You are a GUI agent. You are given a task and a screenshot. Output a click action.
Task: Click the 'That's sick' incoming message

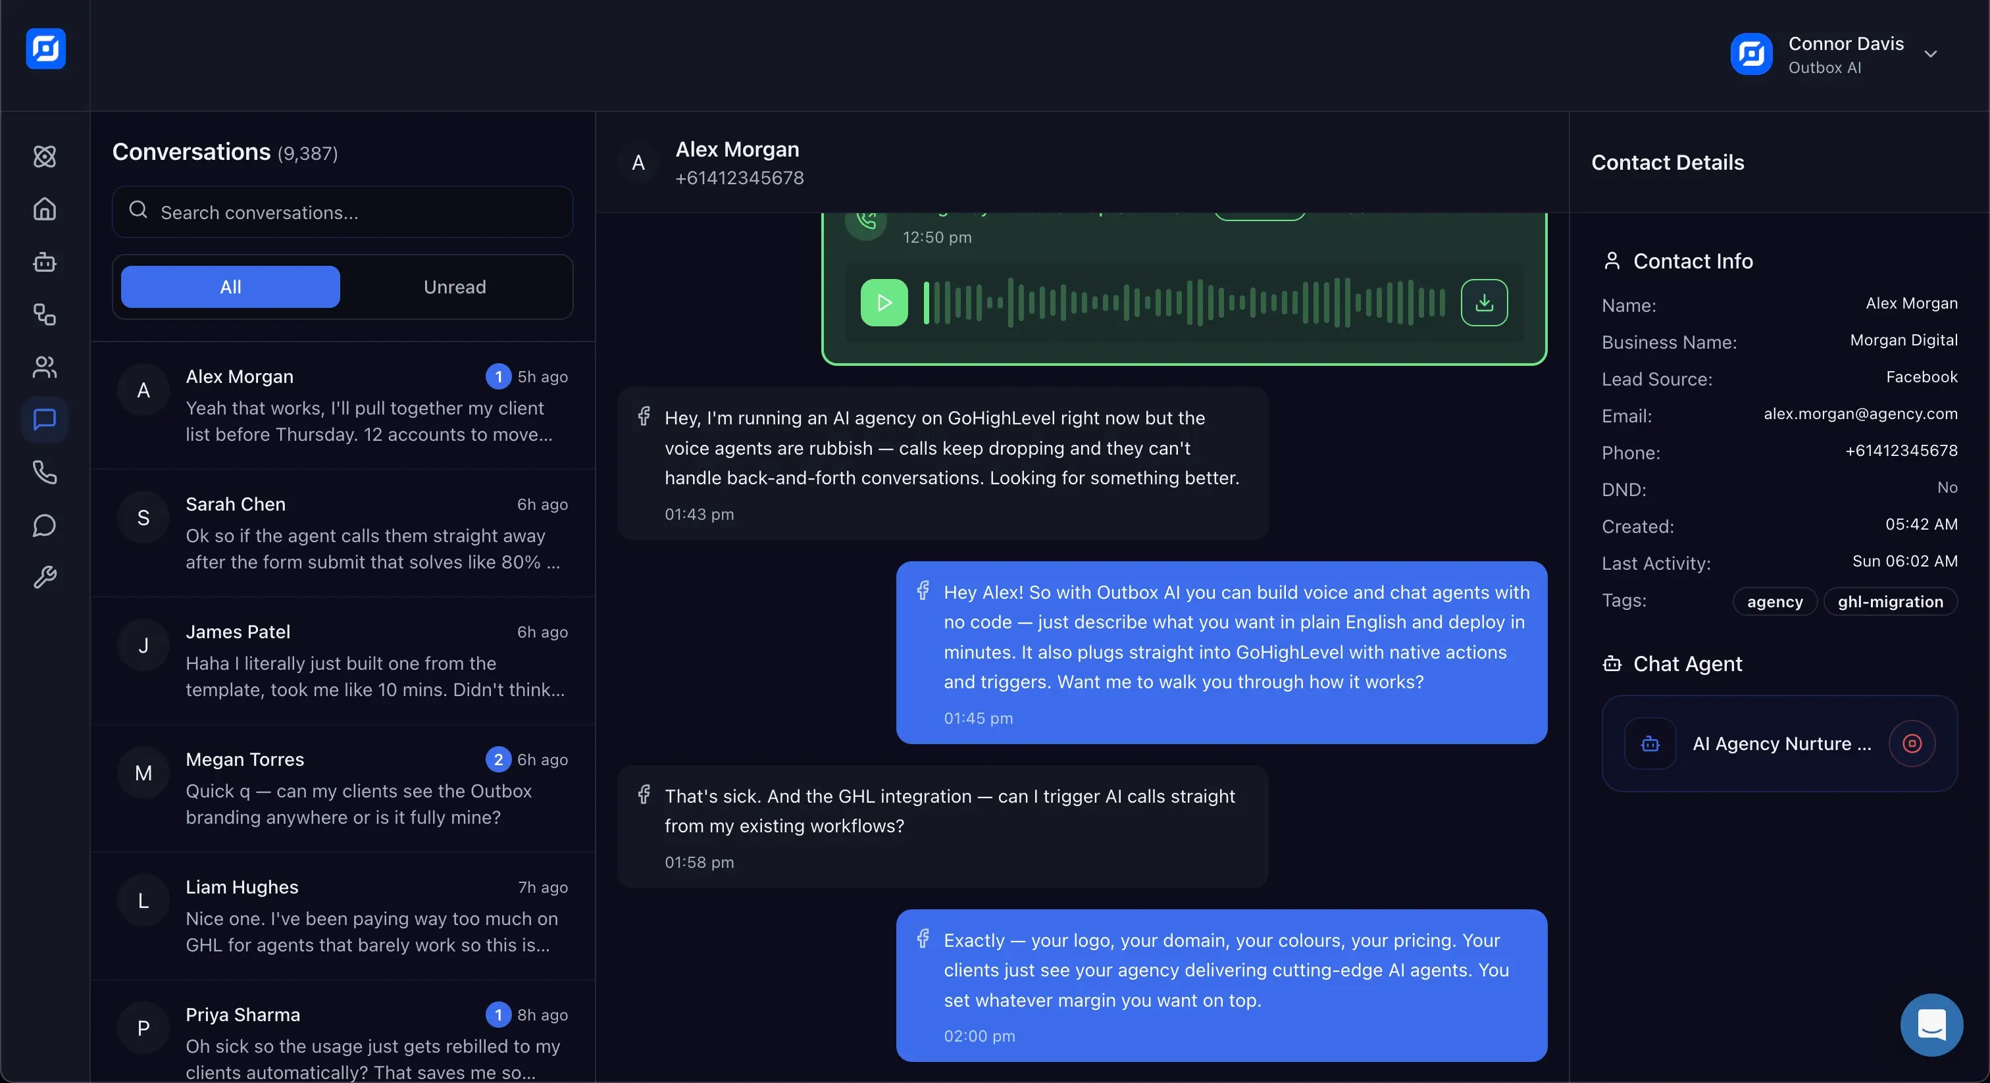pos(942,826)
